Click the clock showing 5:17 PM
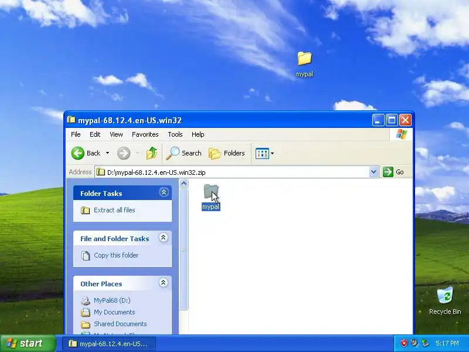The width and height of the screenshot is (469, 352). pyautogui.click(x=447, y=343)
